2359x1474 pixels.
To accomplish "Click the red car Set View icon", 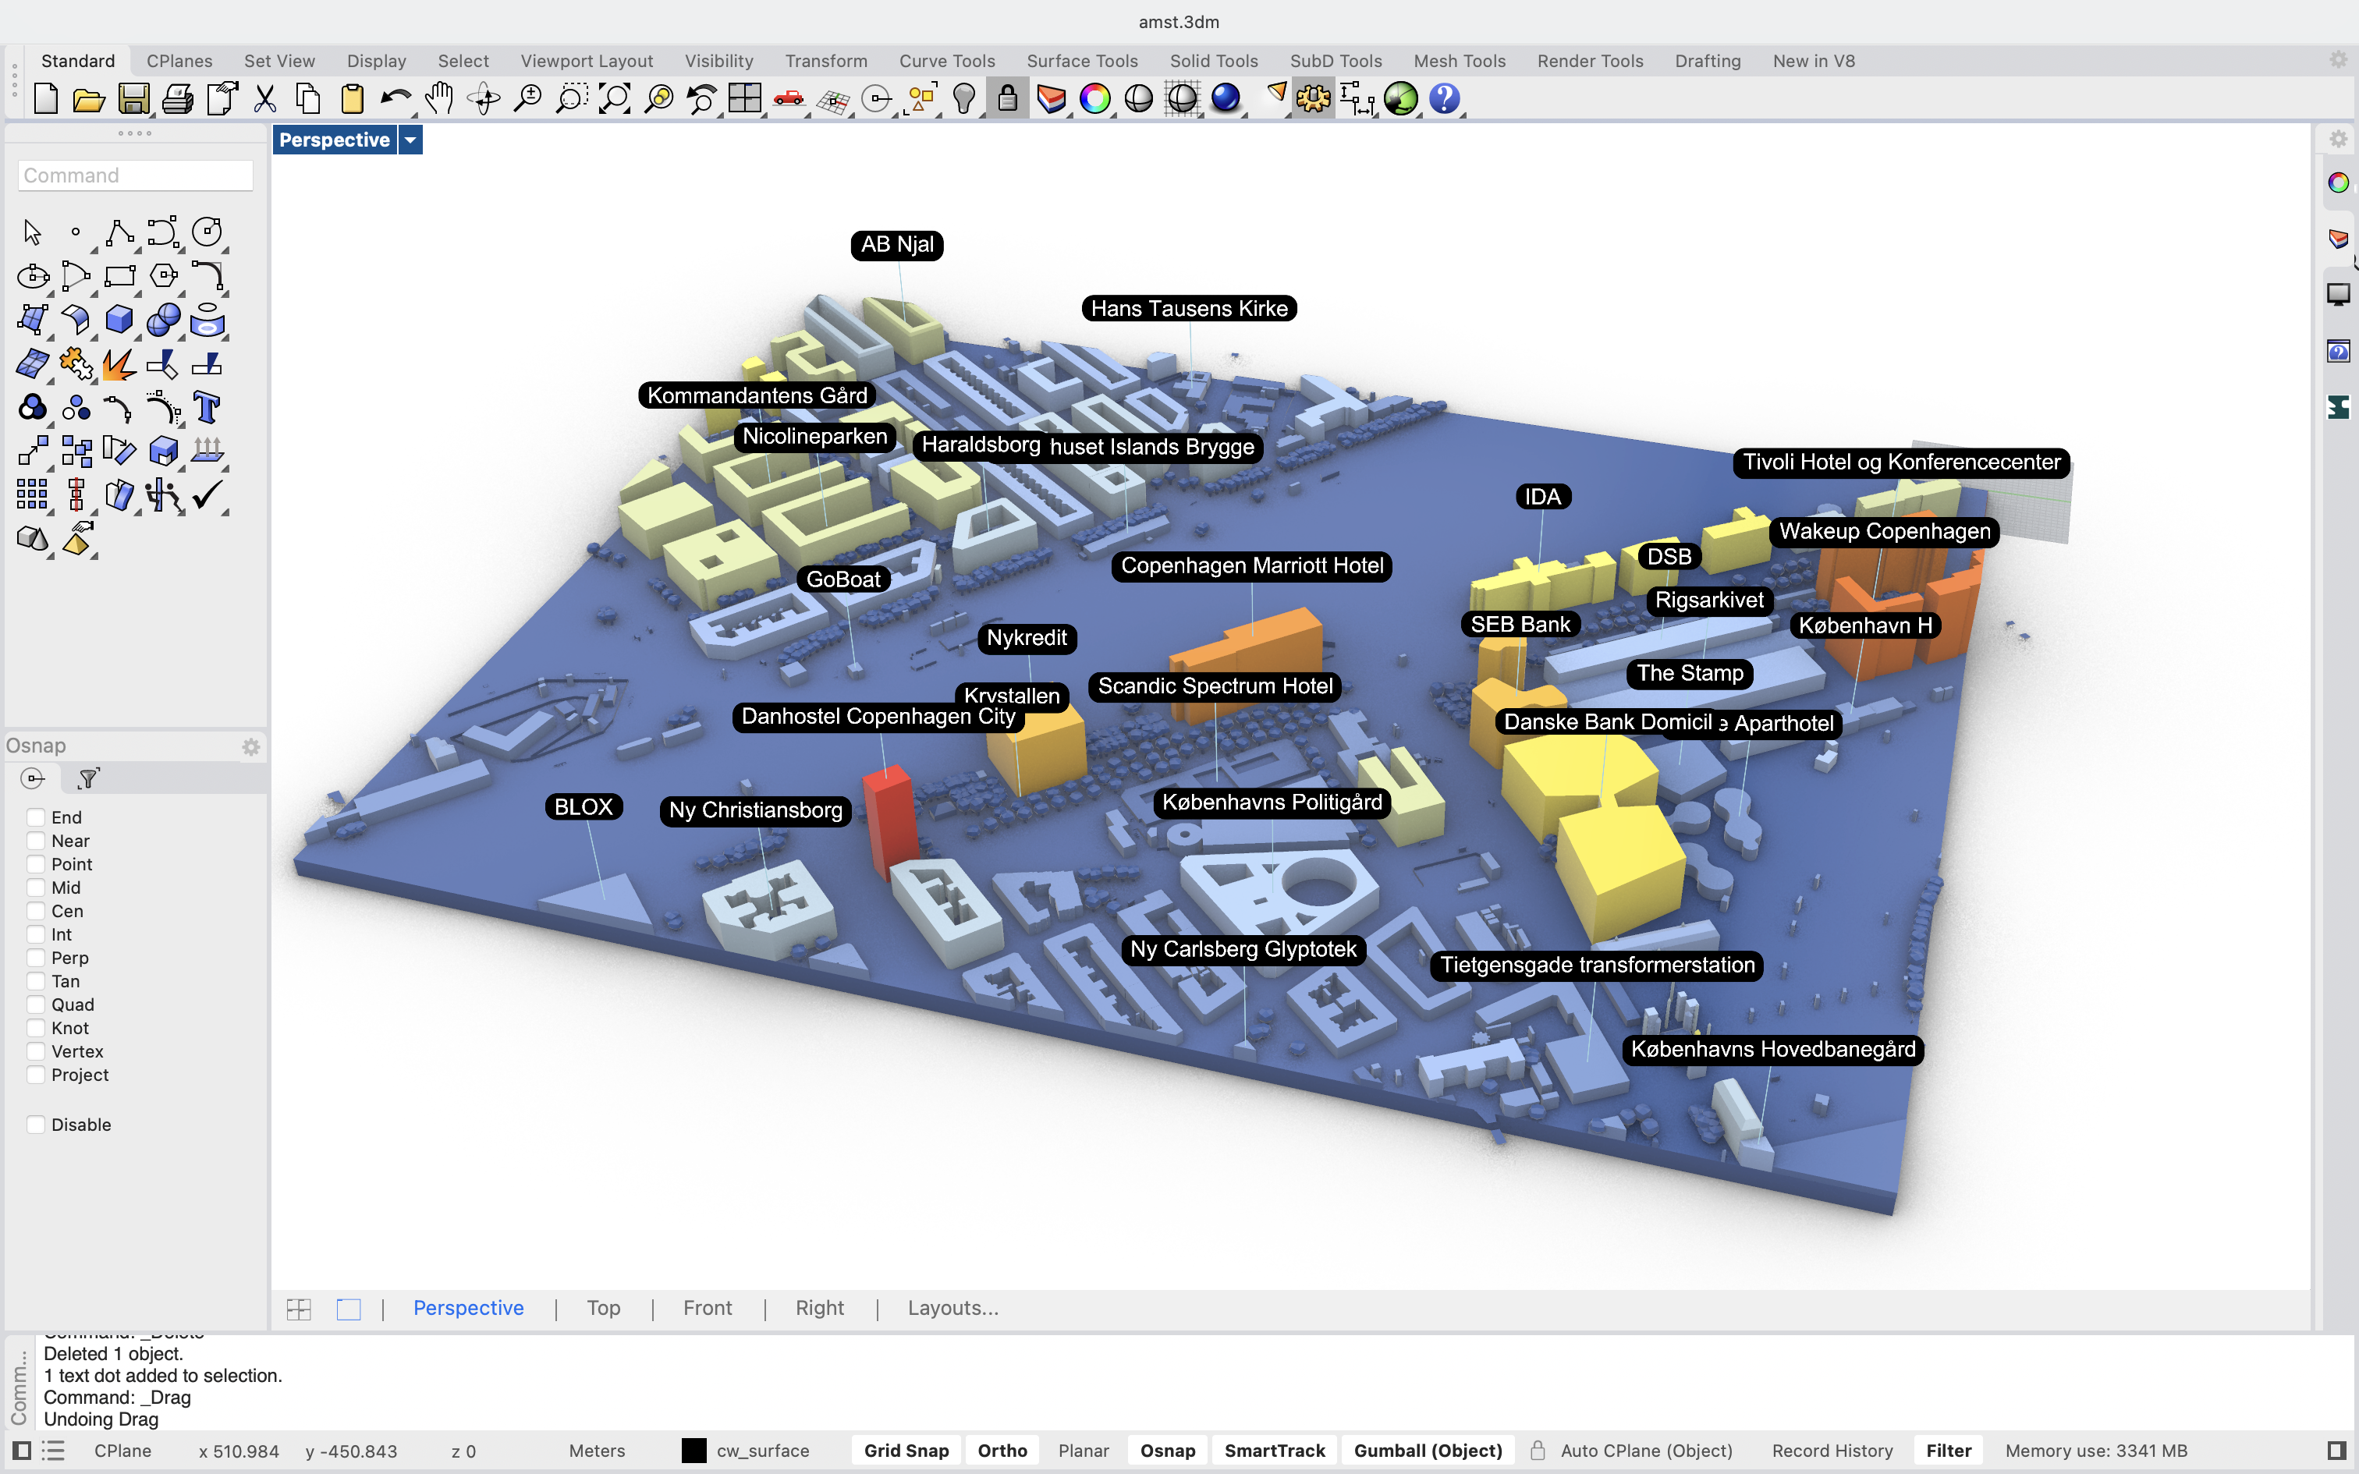I will (789, 98).
